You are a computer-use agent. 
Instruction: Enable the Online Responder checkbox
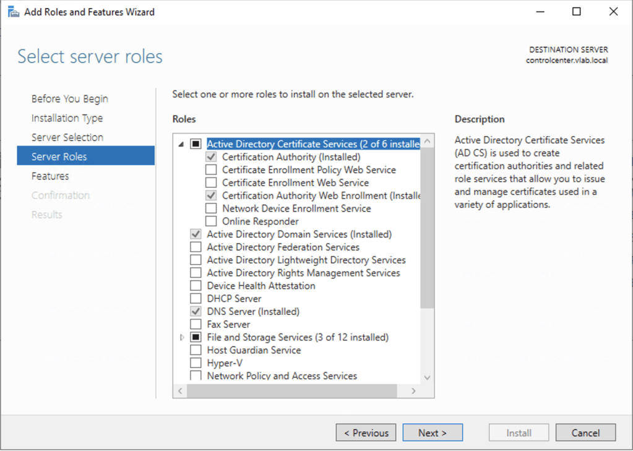[211, 221]
